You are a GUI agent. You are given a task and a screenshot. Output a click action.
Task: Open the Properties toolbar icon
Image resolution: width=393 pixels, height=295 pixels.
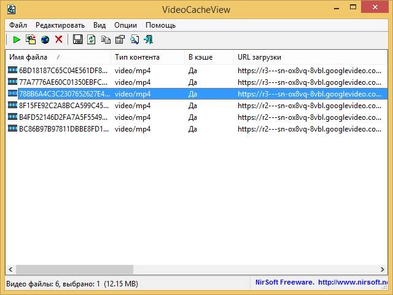(x=120, y=39)
